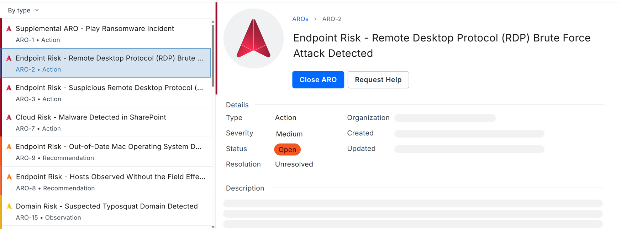Click the orange icon beside ARO-8 Hosts Observed
Image resolution: width=621 pixels, height=229 pixels.
9,177
